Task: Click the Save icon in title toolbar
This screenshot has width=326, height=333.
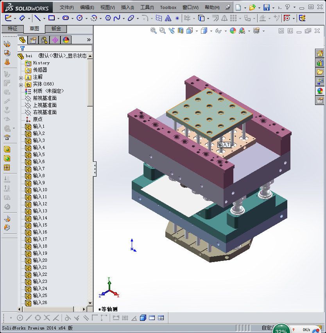Action: tap(267, 7)
